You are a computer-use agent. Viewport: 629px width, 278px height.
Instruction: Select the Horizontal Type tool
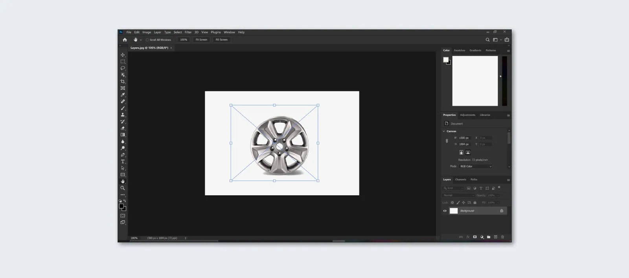point(123,161)
